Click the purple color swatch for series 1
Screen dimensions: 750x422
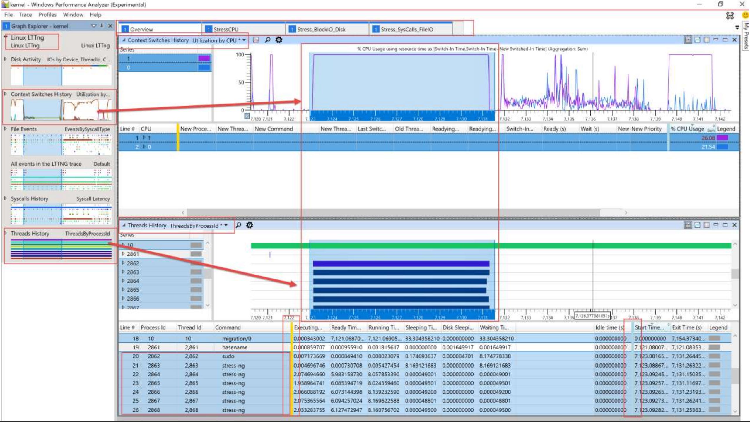click(x=204, y=58)
